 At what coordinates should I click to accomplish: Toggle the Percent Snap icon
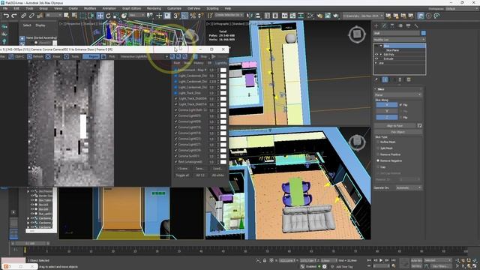[x=193, y=16]
